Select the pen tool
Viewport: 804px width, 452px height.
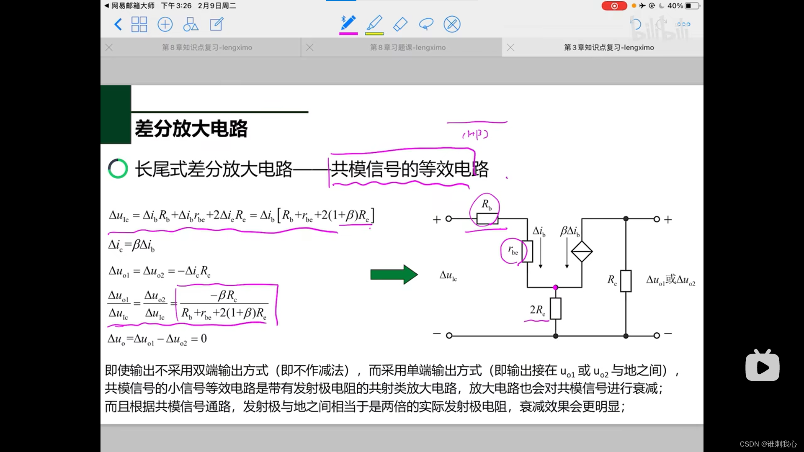pyautogui.click(x=348, y=23)
